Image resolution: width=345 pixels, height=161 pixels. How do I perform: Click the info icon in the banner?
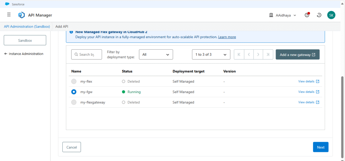71,32
